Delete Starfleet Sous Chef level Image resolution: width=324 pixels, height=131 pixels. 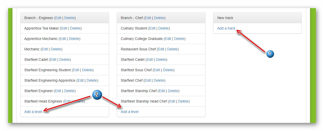point(168,70)
